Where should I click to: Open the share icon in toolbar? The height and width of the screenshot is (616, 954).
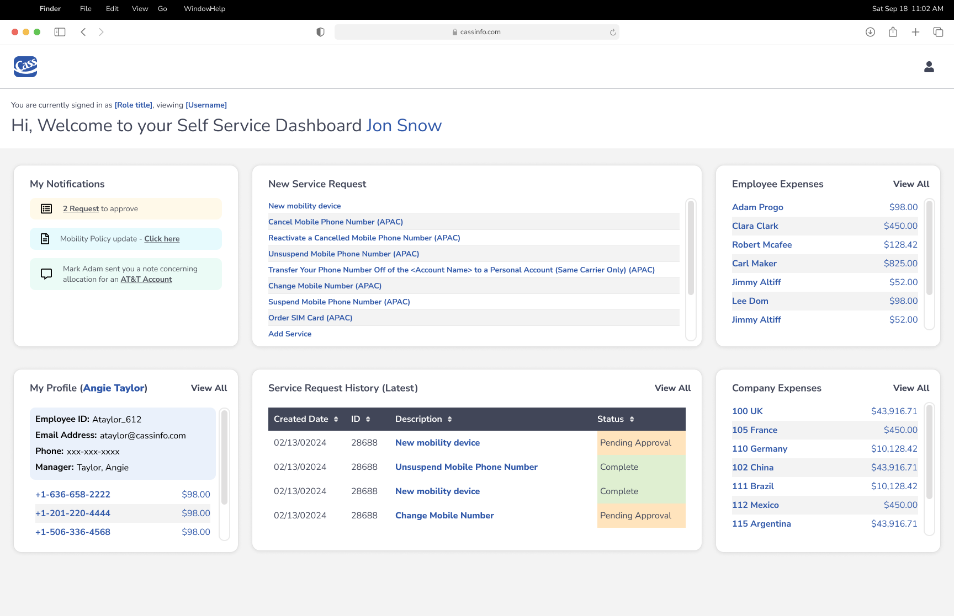[893, 32]
